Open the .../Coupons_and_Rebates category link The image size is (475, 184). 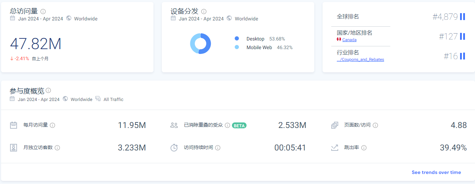coord(360,59)
